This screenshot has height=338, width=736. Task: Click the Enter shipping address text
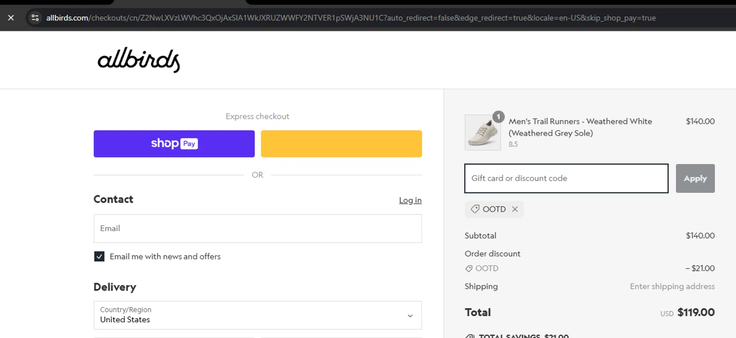point(672,286)
